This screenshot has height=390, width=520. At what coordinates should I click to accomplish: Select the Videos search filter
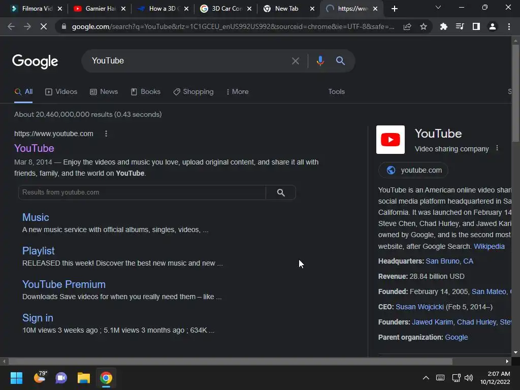click(61, 91)
